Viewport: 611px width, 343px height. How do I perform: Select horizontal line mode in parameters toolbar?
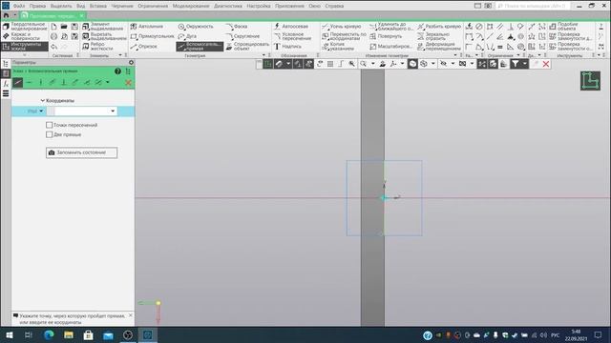pyautogui.click(x=29, y=83)
